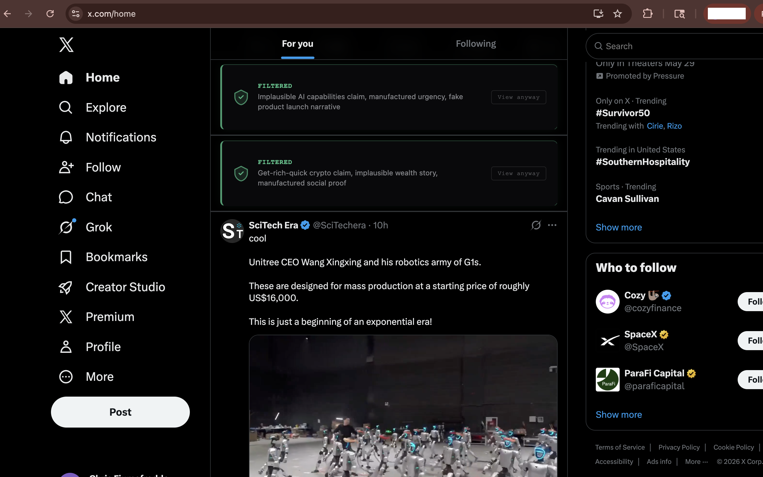Image resolution: width=763 pixels, height=477 pixels.
Task: Open the Bookmarks ribbon icon
Action: pos(66,257)
